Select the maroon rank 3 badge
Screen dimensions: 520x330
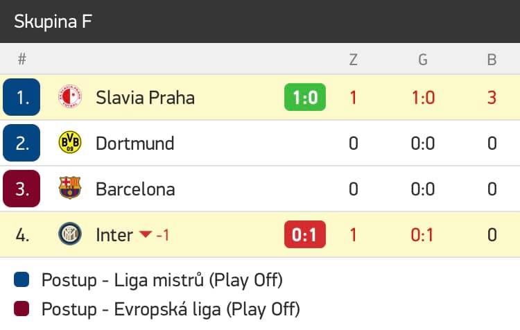[21, 189]
